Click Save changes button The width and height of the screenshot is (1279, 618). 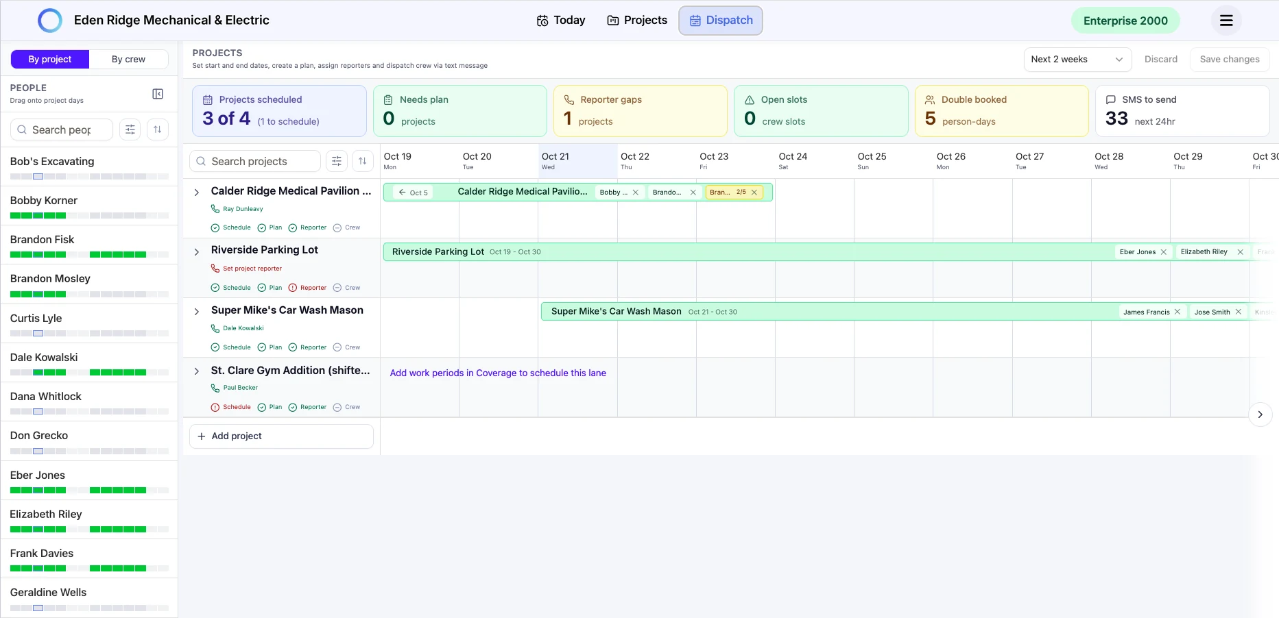coord(1230,60)
